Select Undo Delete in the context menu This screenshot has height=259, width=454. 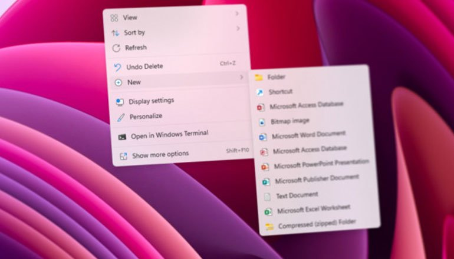(178, 65)
